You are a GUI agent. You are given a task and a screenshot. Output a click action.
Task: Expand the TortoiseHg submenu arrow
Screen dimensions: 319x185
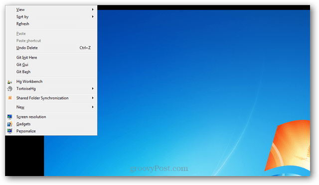point(93,89)
